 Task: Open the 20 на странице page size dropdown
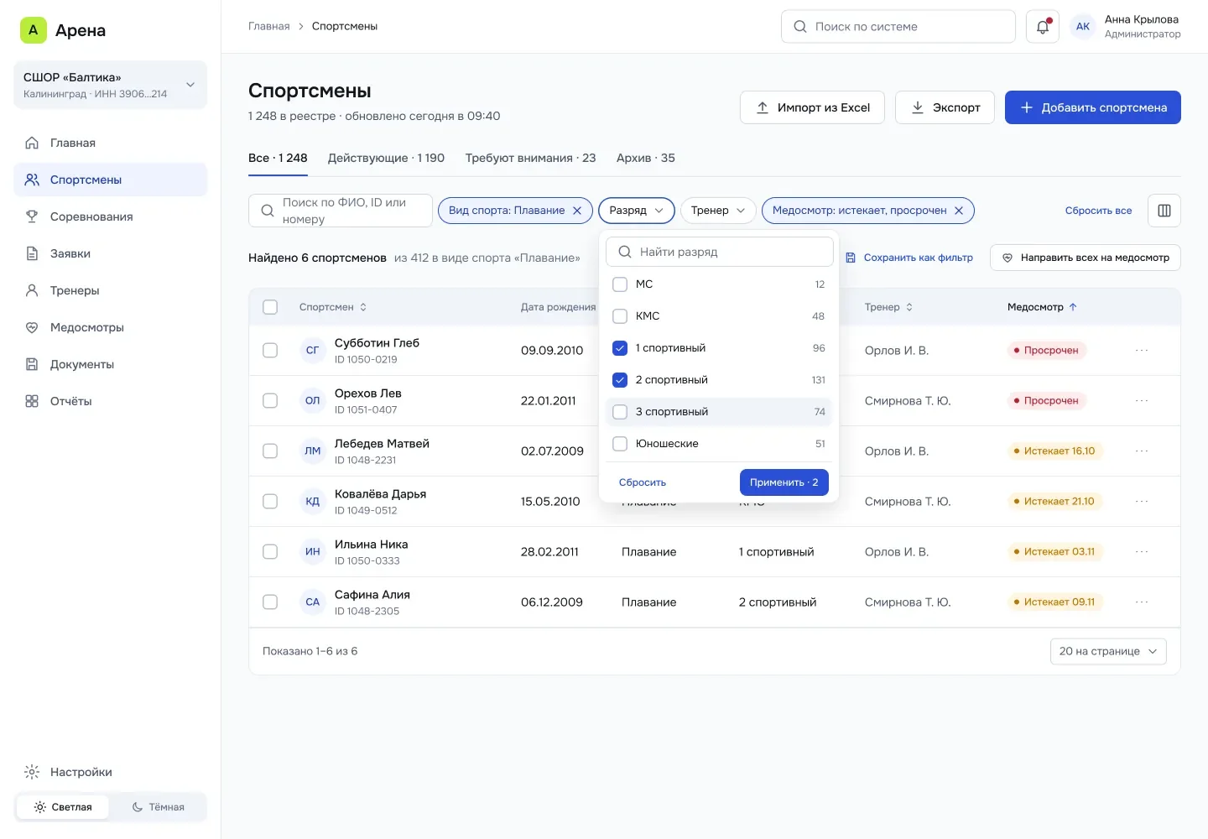[1108, 651]
